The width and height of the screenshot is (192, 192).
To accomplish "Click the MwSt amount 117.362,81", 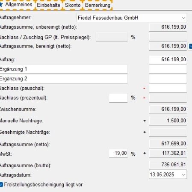I will 168,154.
